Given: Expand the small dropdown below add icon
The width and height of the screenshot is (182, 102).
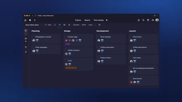Looking at the screenshot, I should [26, 34].
